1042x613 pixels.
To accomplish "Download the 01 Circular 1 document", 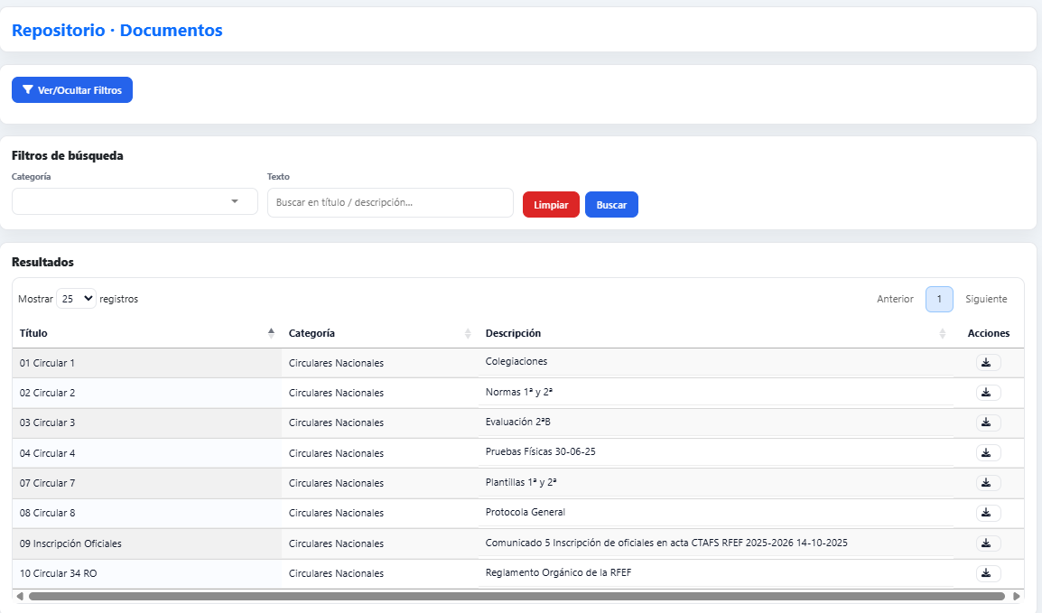I will [987, 363].
